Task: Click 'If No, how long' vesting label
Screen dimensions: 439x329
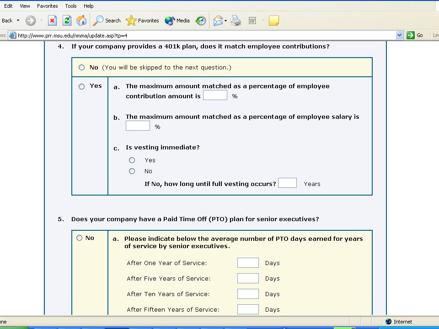Action: (210, 184)
